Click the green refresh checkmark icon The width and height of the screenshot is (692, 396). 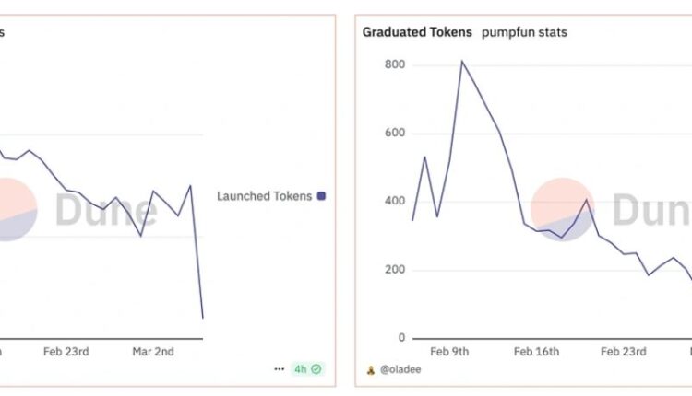pos(316,369)
